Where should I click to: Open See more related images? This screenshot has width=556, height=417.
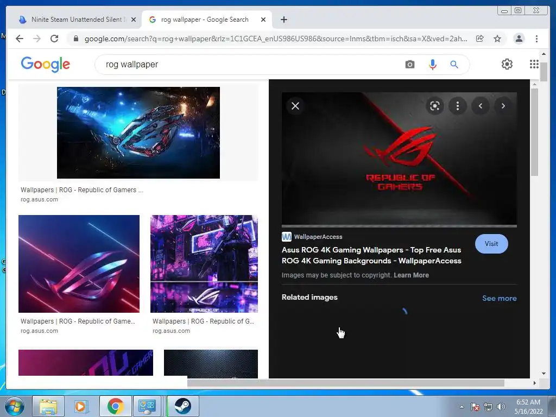tap(500, 298)
